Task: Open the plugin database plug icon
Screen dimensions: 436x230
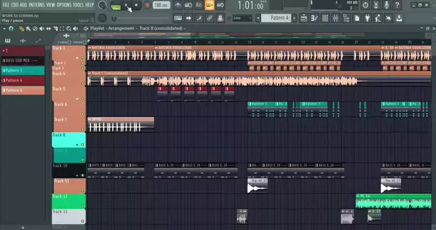Action: [368, 18]
